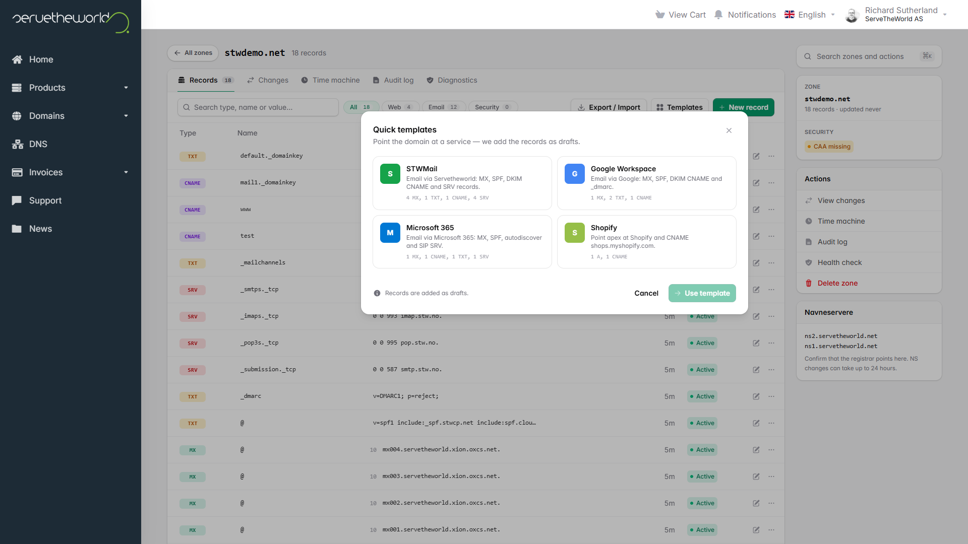Select the Records tab
This screenshot has width=968, height=544.
tap(206, 80)
